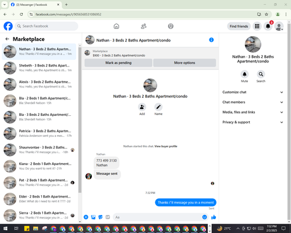The height and width of the screenshot is (233, 291).
Task: Choose a sticker in the composer
Action: click(101, 217)
